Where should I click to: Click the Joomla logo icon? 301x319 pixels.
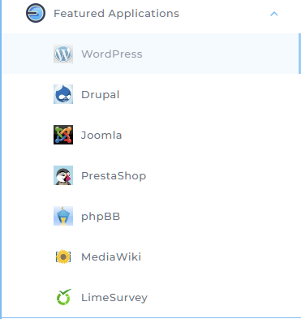pyautogui.click(x=63, y=135)
